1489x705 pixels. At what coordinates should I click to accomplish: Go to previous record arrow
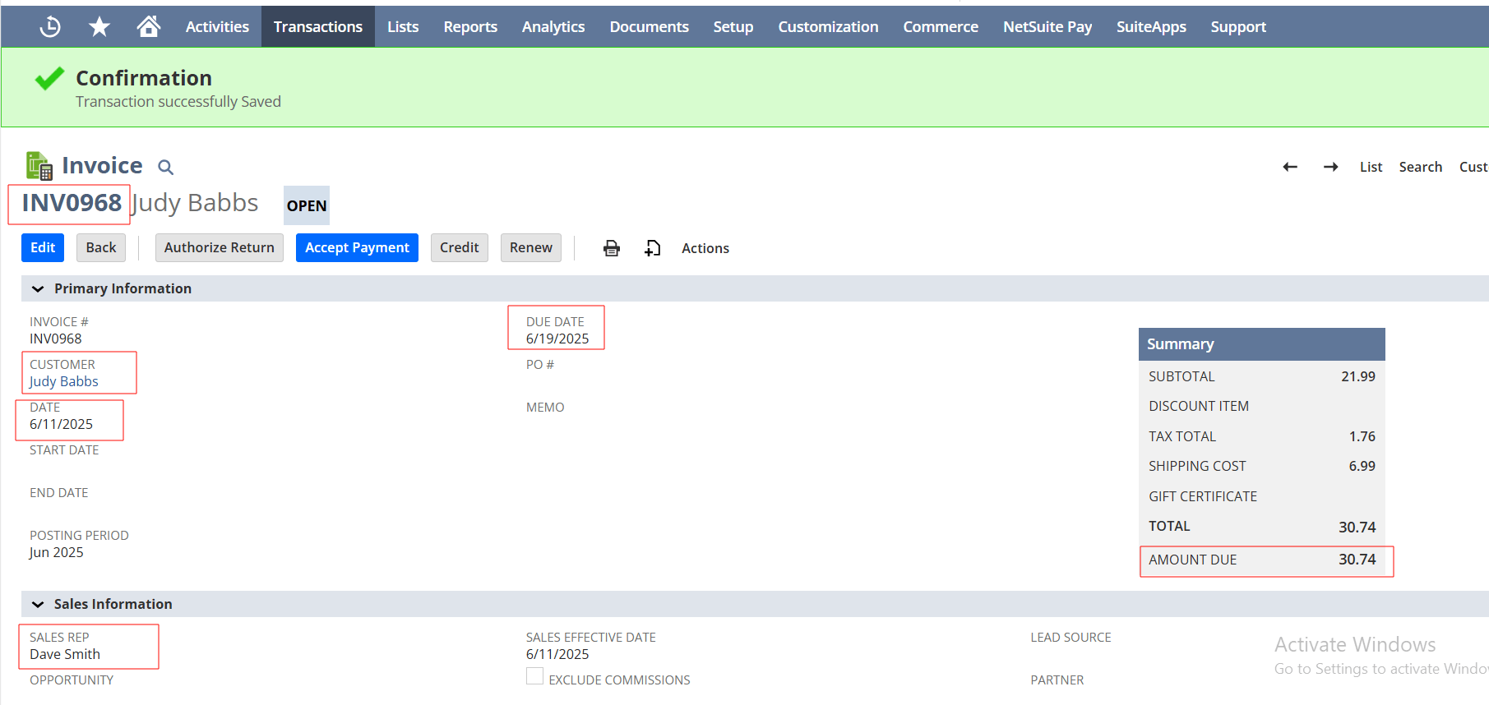tap(1290, 167)
